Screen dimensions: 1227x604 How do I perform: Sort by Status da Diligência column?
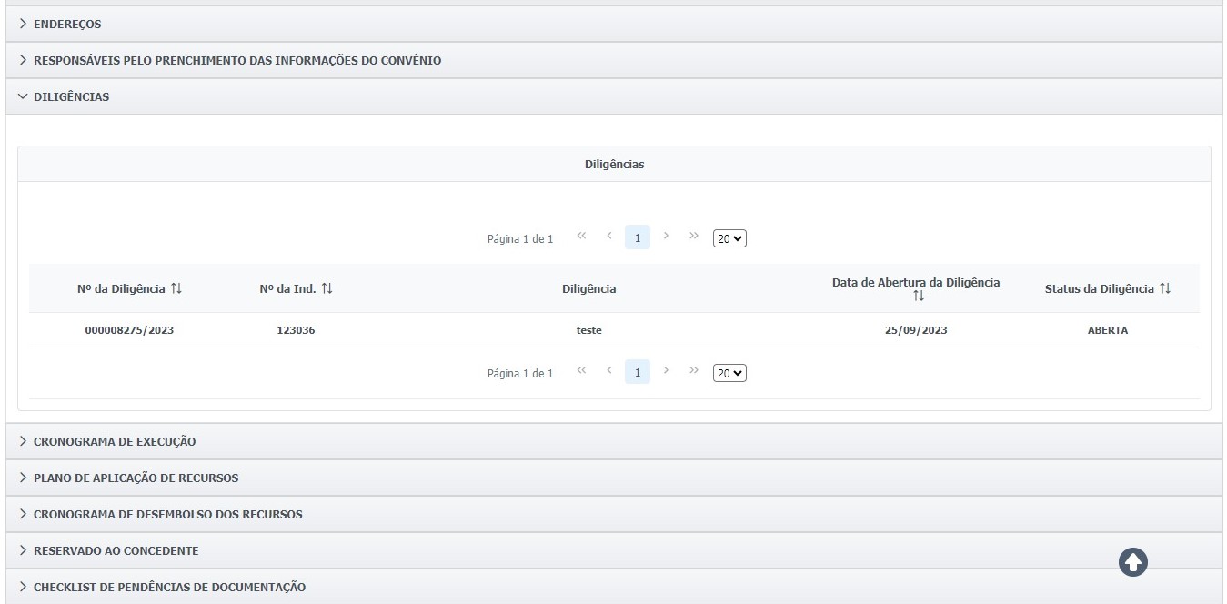(1164, 288)
